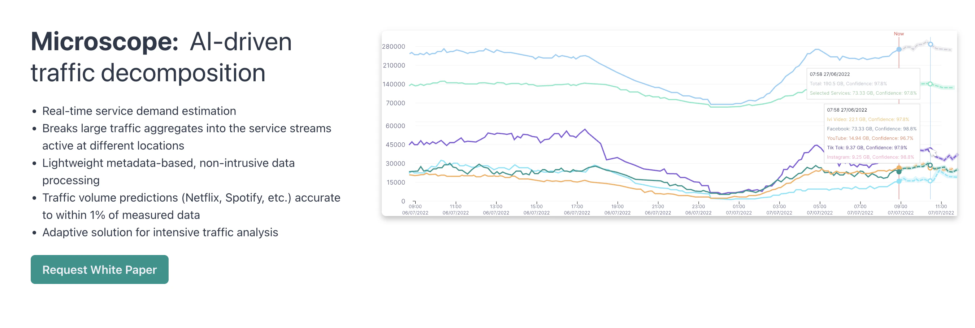Click the 11:00 07/07/2022 x-axis tick

pos(941,210)
